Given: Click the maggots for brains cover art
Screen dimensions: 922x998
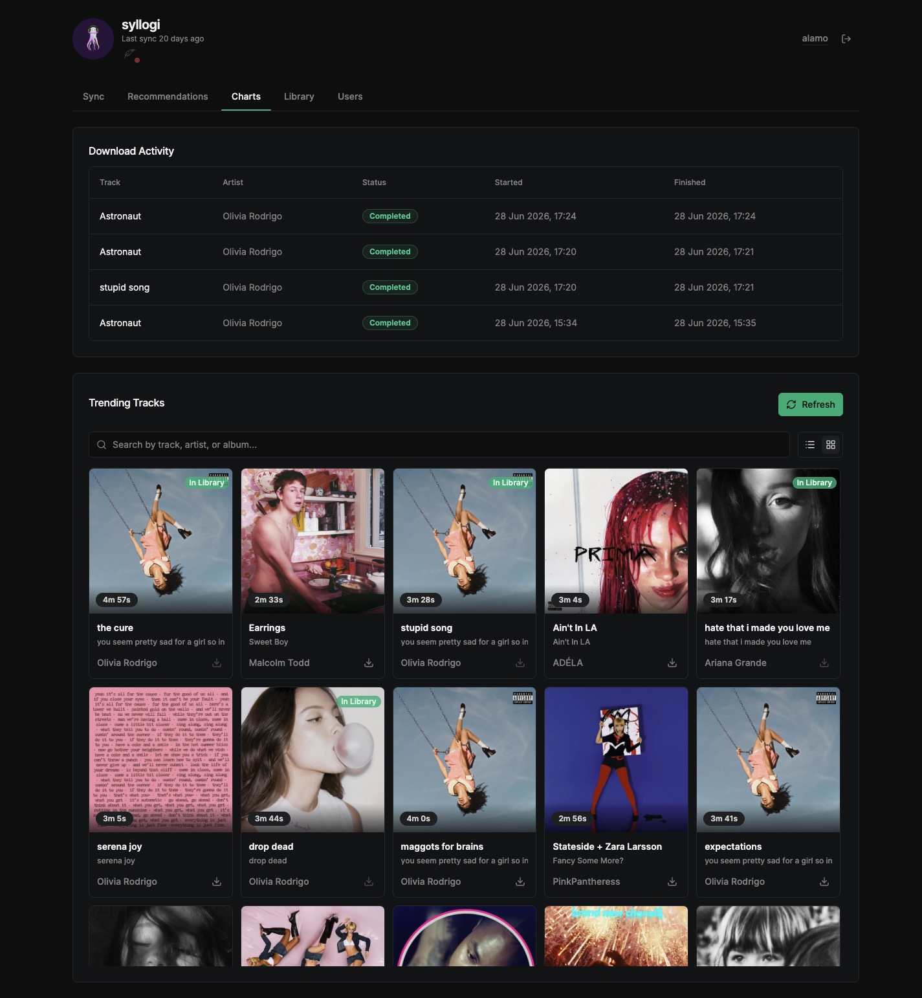Looking at the screenshot, I should point(465,760).
